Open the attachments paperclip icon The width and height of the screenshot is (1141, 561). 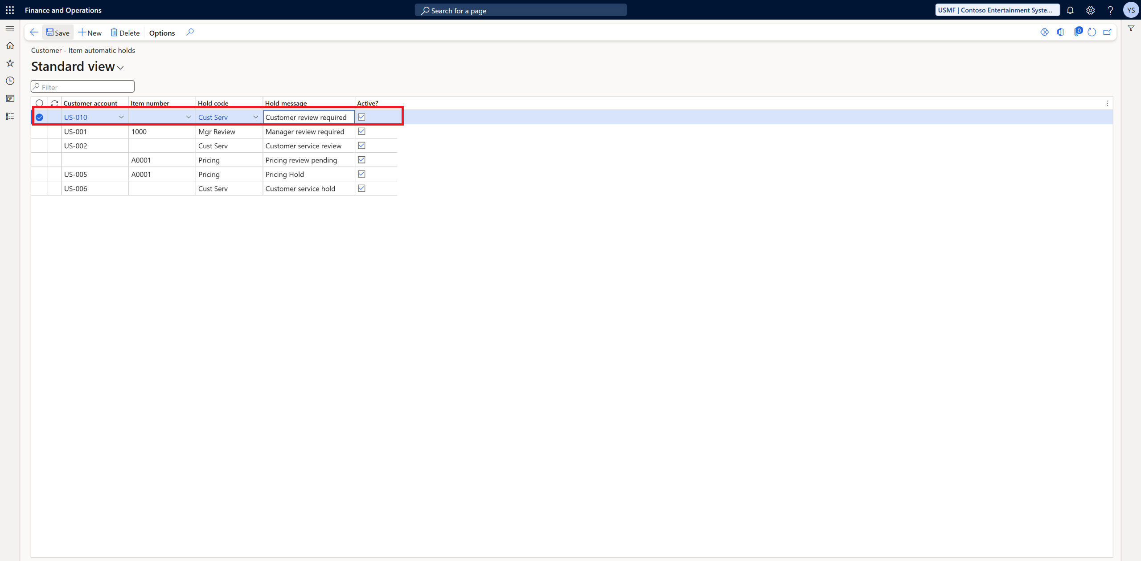pyautogui.click(x=1078, y=32)
